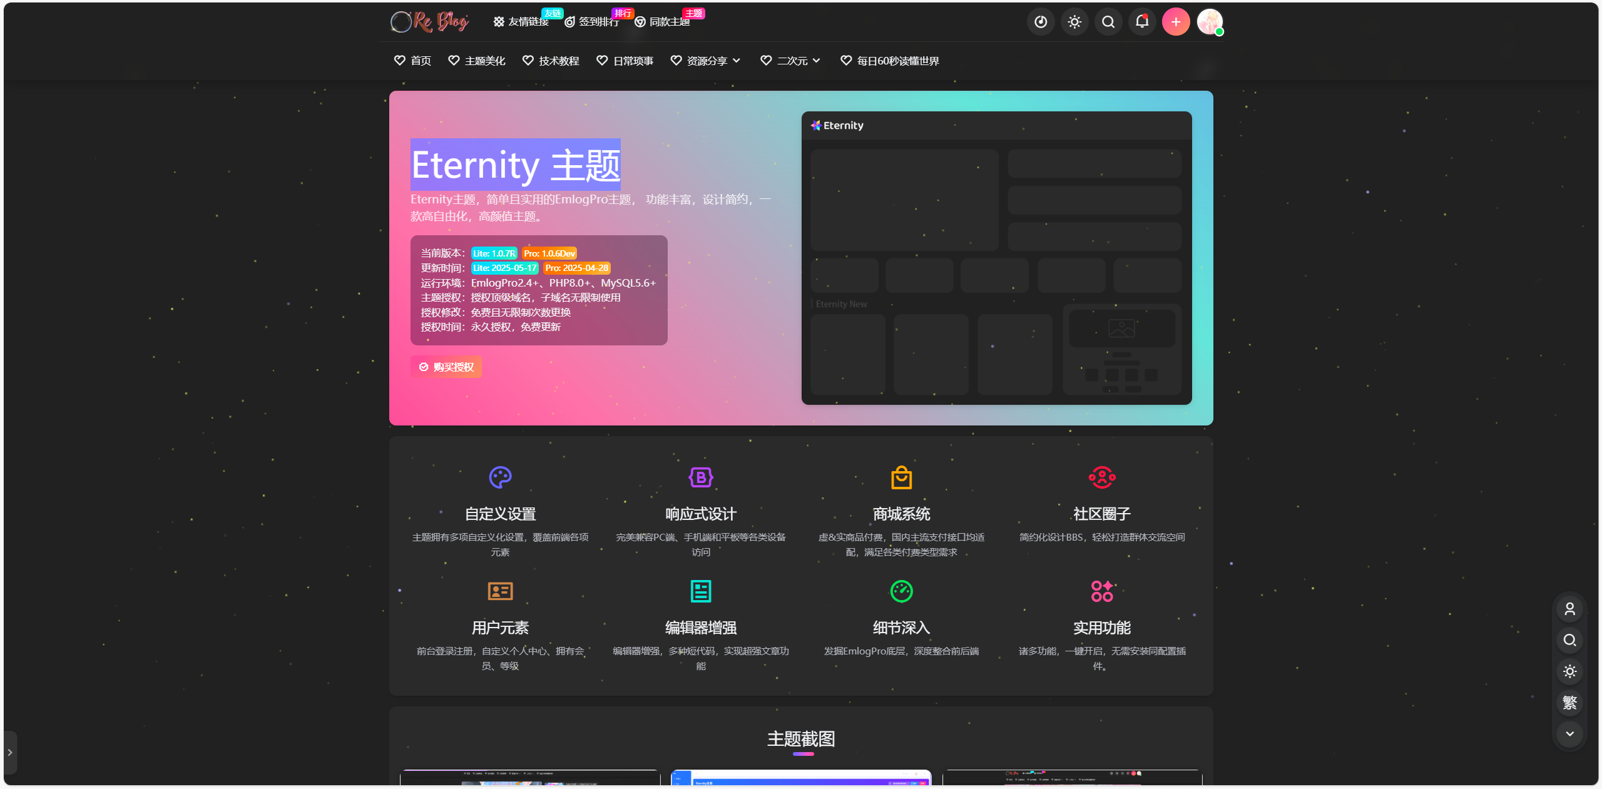This screenshot has height=789, width=1602.
Task: Open 每日60秒读懂世界 menu item
Action: pyautogui.click(x=889, y=61)
